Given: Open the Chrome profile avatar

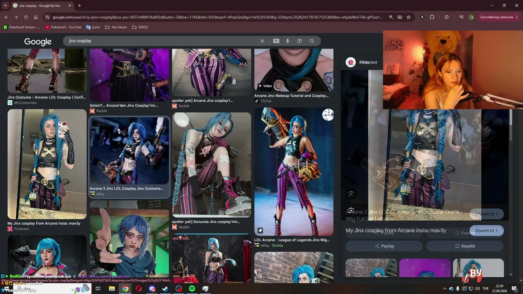Looking at the screenshot, I should [471, 17].
